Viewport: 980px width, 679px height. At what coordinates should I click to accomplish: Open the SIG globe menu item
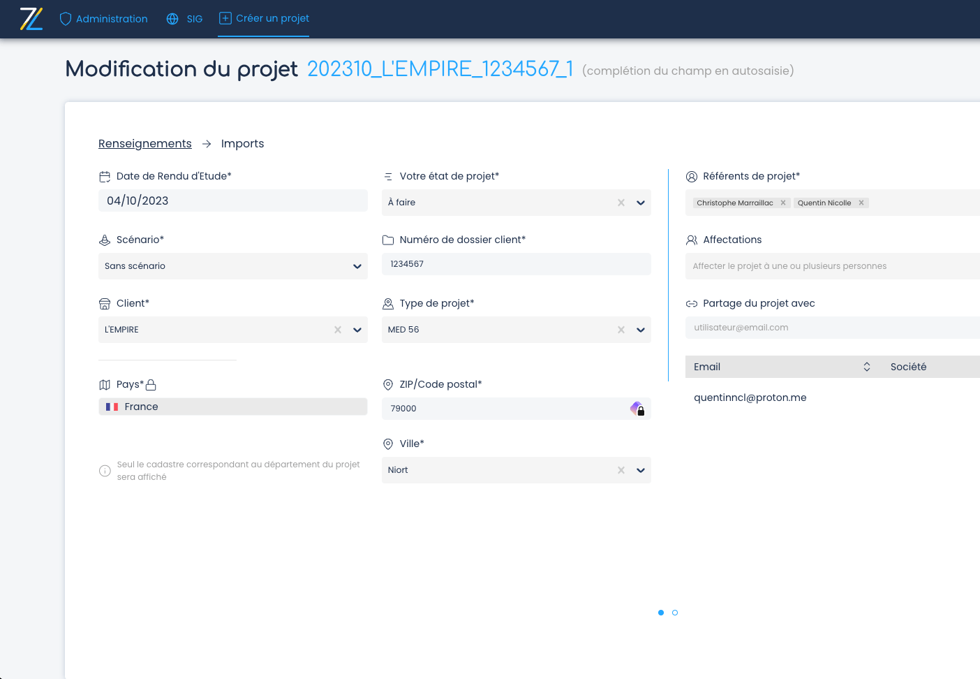(184, 19)
